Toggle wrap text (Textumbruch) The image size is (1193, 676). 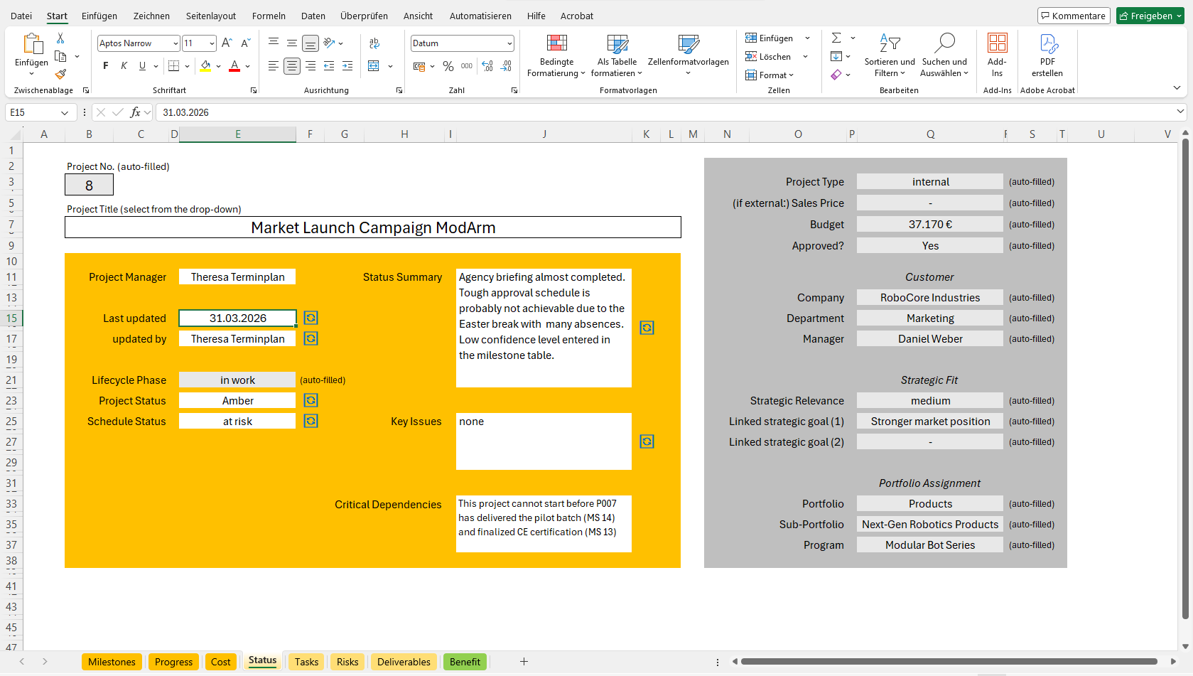tap(374, 43)
